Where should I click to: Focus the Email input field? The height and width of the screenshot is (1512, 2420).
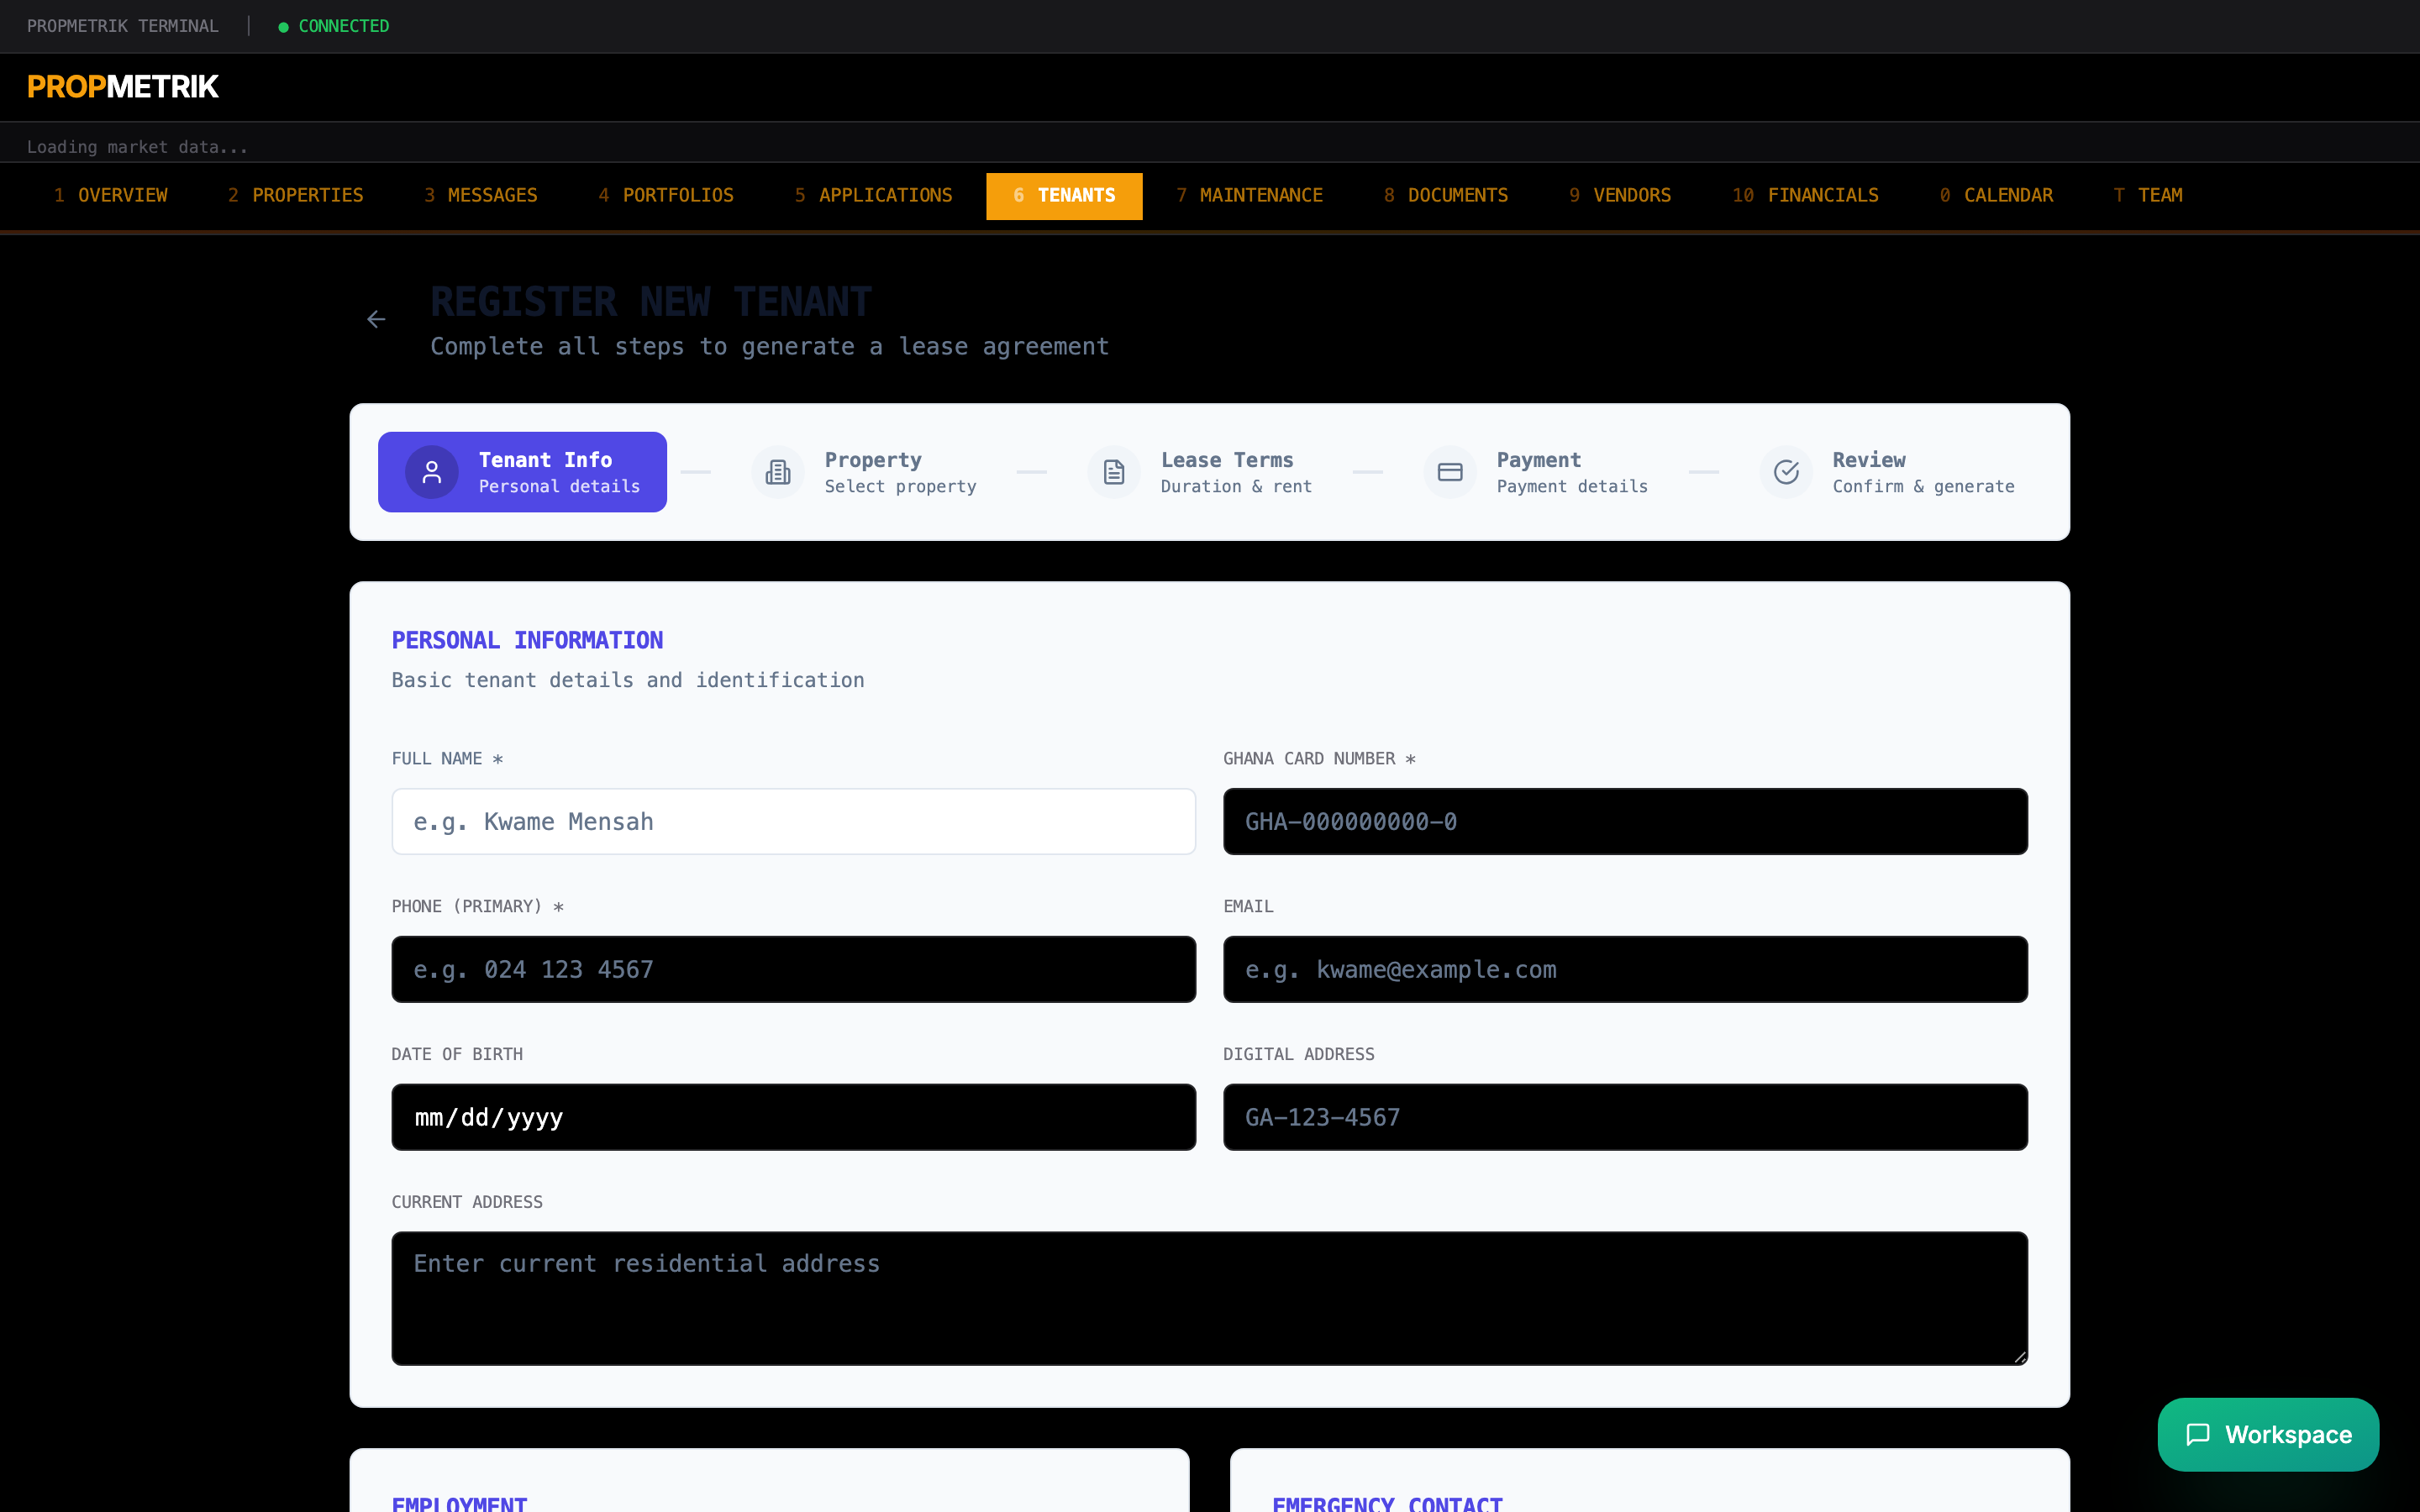1625,969
